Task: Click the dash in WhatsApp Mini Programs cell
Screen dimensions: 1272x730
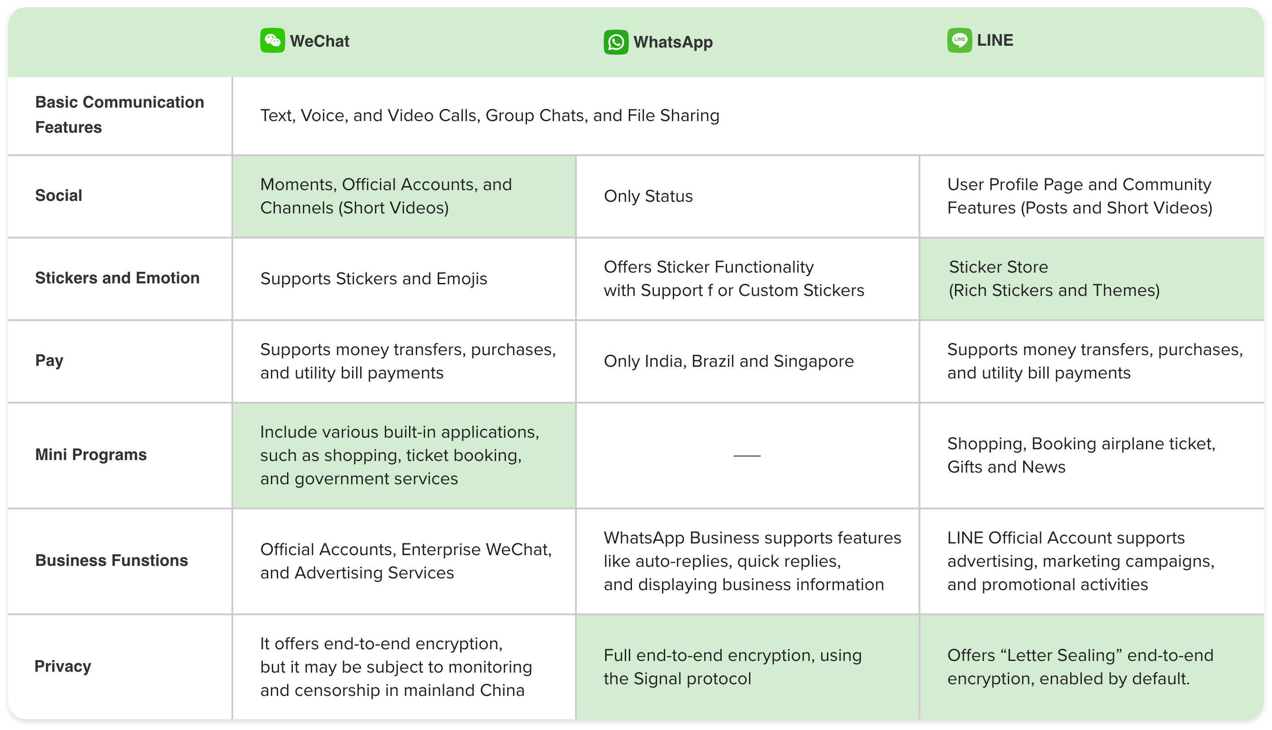Action: coord(746,455)
